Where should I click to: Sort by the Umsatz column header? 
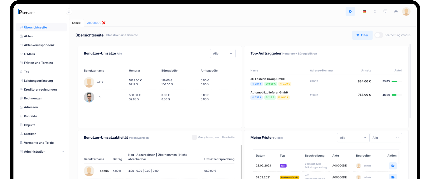tap(366, 70)
